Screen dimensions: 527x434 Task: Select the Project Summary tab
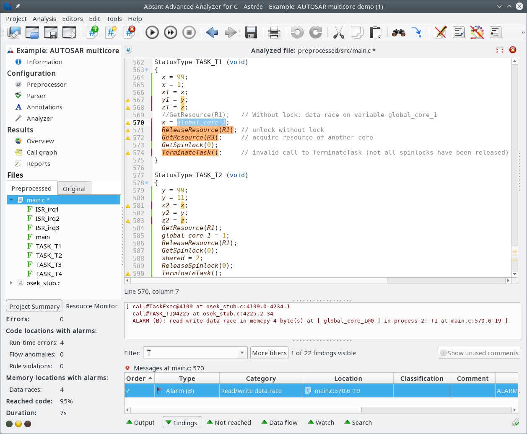point(34,306)
